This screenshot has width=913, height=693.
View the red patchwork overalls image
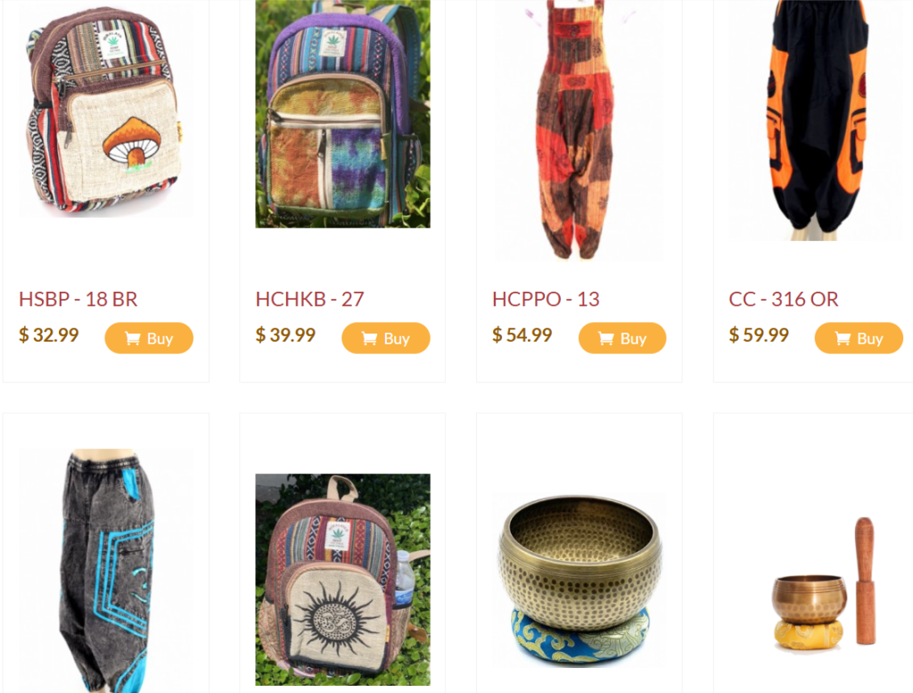click(580, 129)
